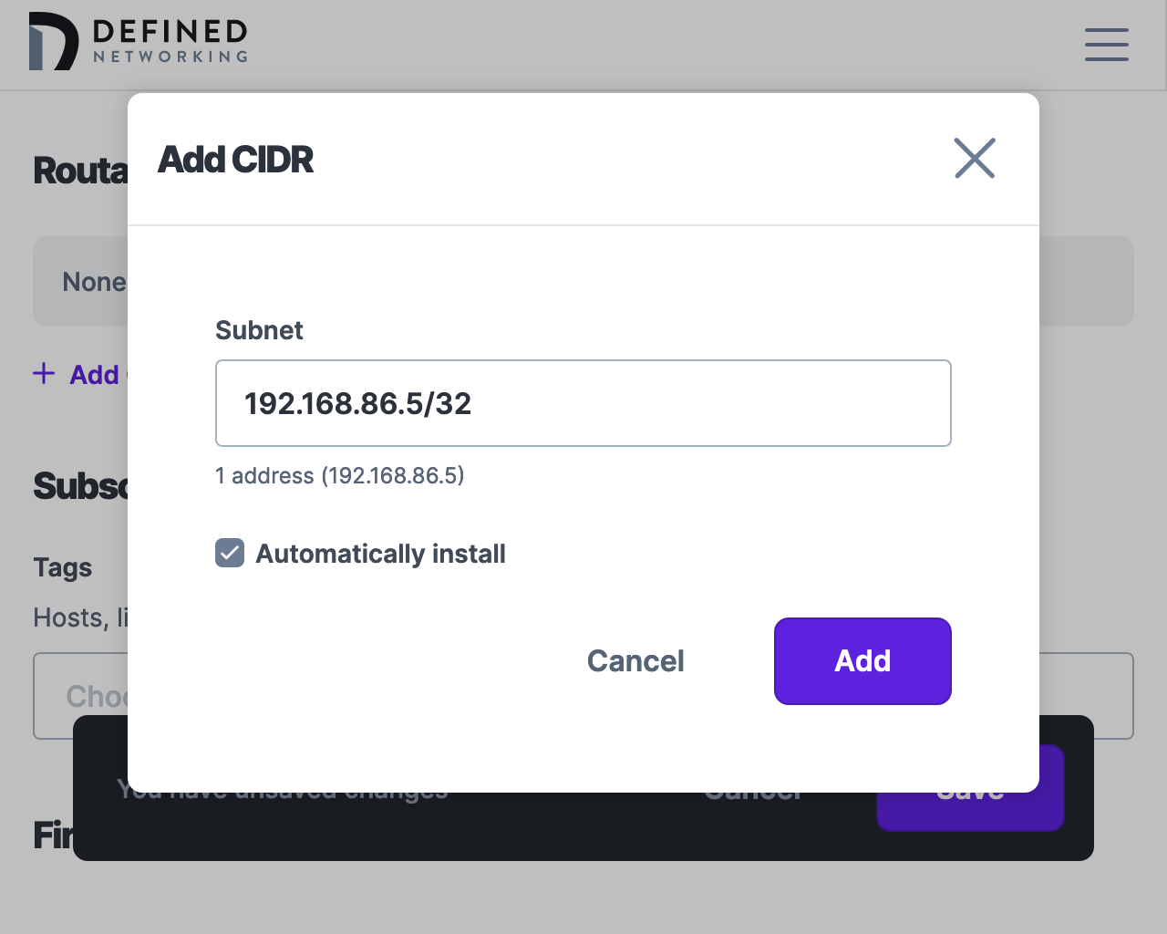Click the plus icon next to Add
The width and height of the screenshot is (1167, 934).
(44, 373)
